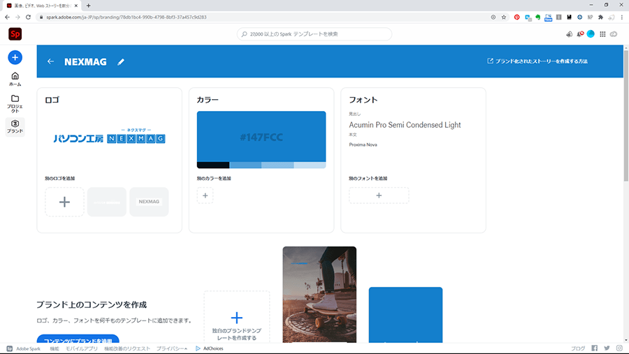629x354 pixels.
Task: Open the ブログ footer link
Action: tap(578, 348)
